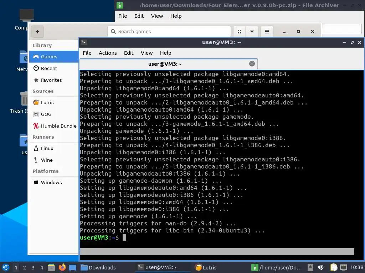Open the File Archiver Help menu
Screen dimensions: 365x273
(x=176, y=16)
